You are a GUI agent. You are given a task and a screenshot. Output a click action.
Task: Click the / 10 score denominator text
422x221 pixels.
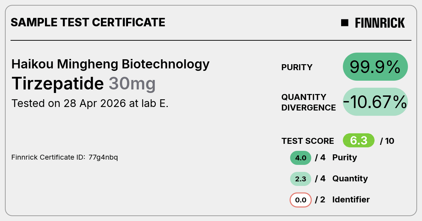(387, 141)
